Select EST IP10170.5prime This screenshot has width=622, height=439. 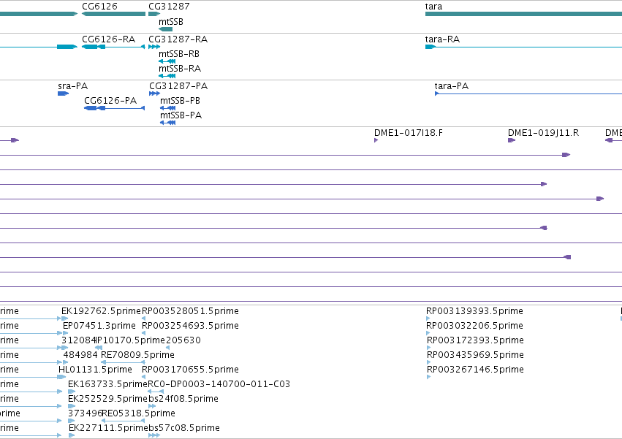point(130,340)
